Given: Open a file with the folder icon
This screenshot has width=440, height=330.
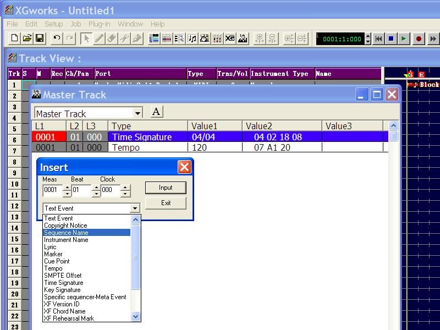Looking at the screenshot, I should [x=27, y=38].
